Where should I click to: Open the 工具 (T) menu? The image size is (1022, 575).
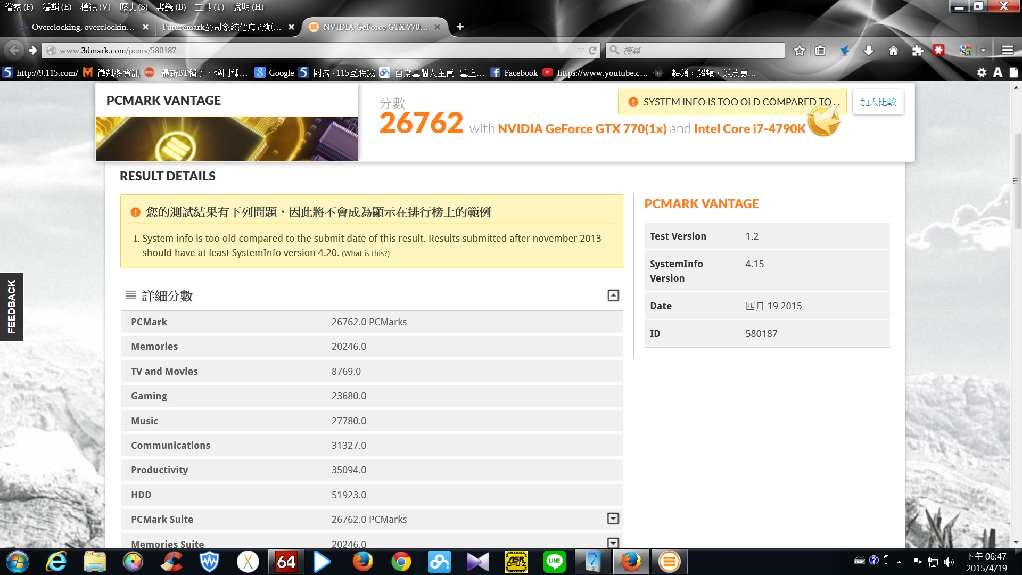point(209,7)
